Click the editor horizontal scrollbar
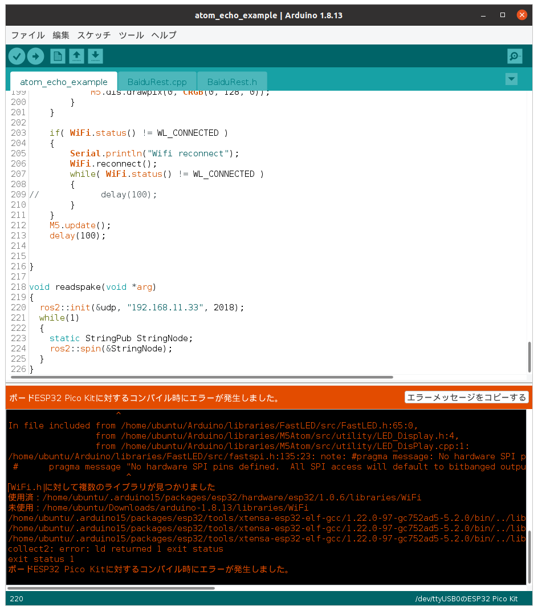 [202, 377]
